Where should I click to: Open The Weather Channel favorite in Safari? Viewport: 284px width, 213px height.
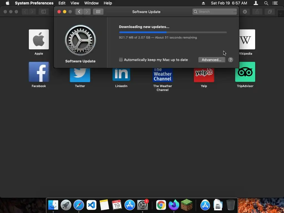(163, 75)
